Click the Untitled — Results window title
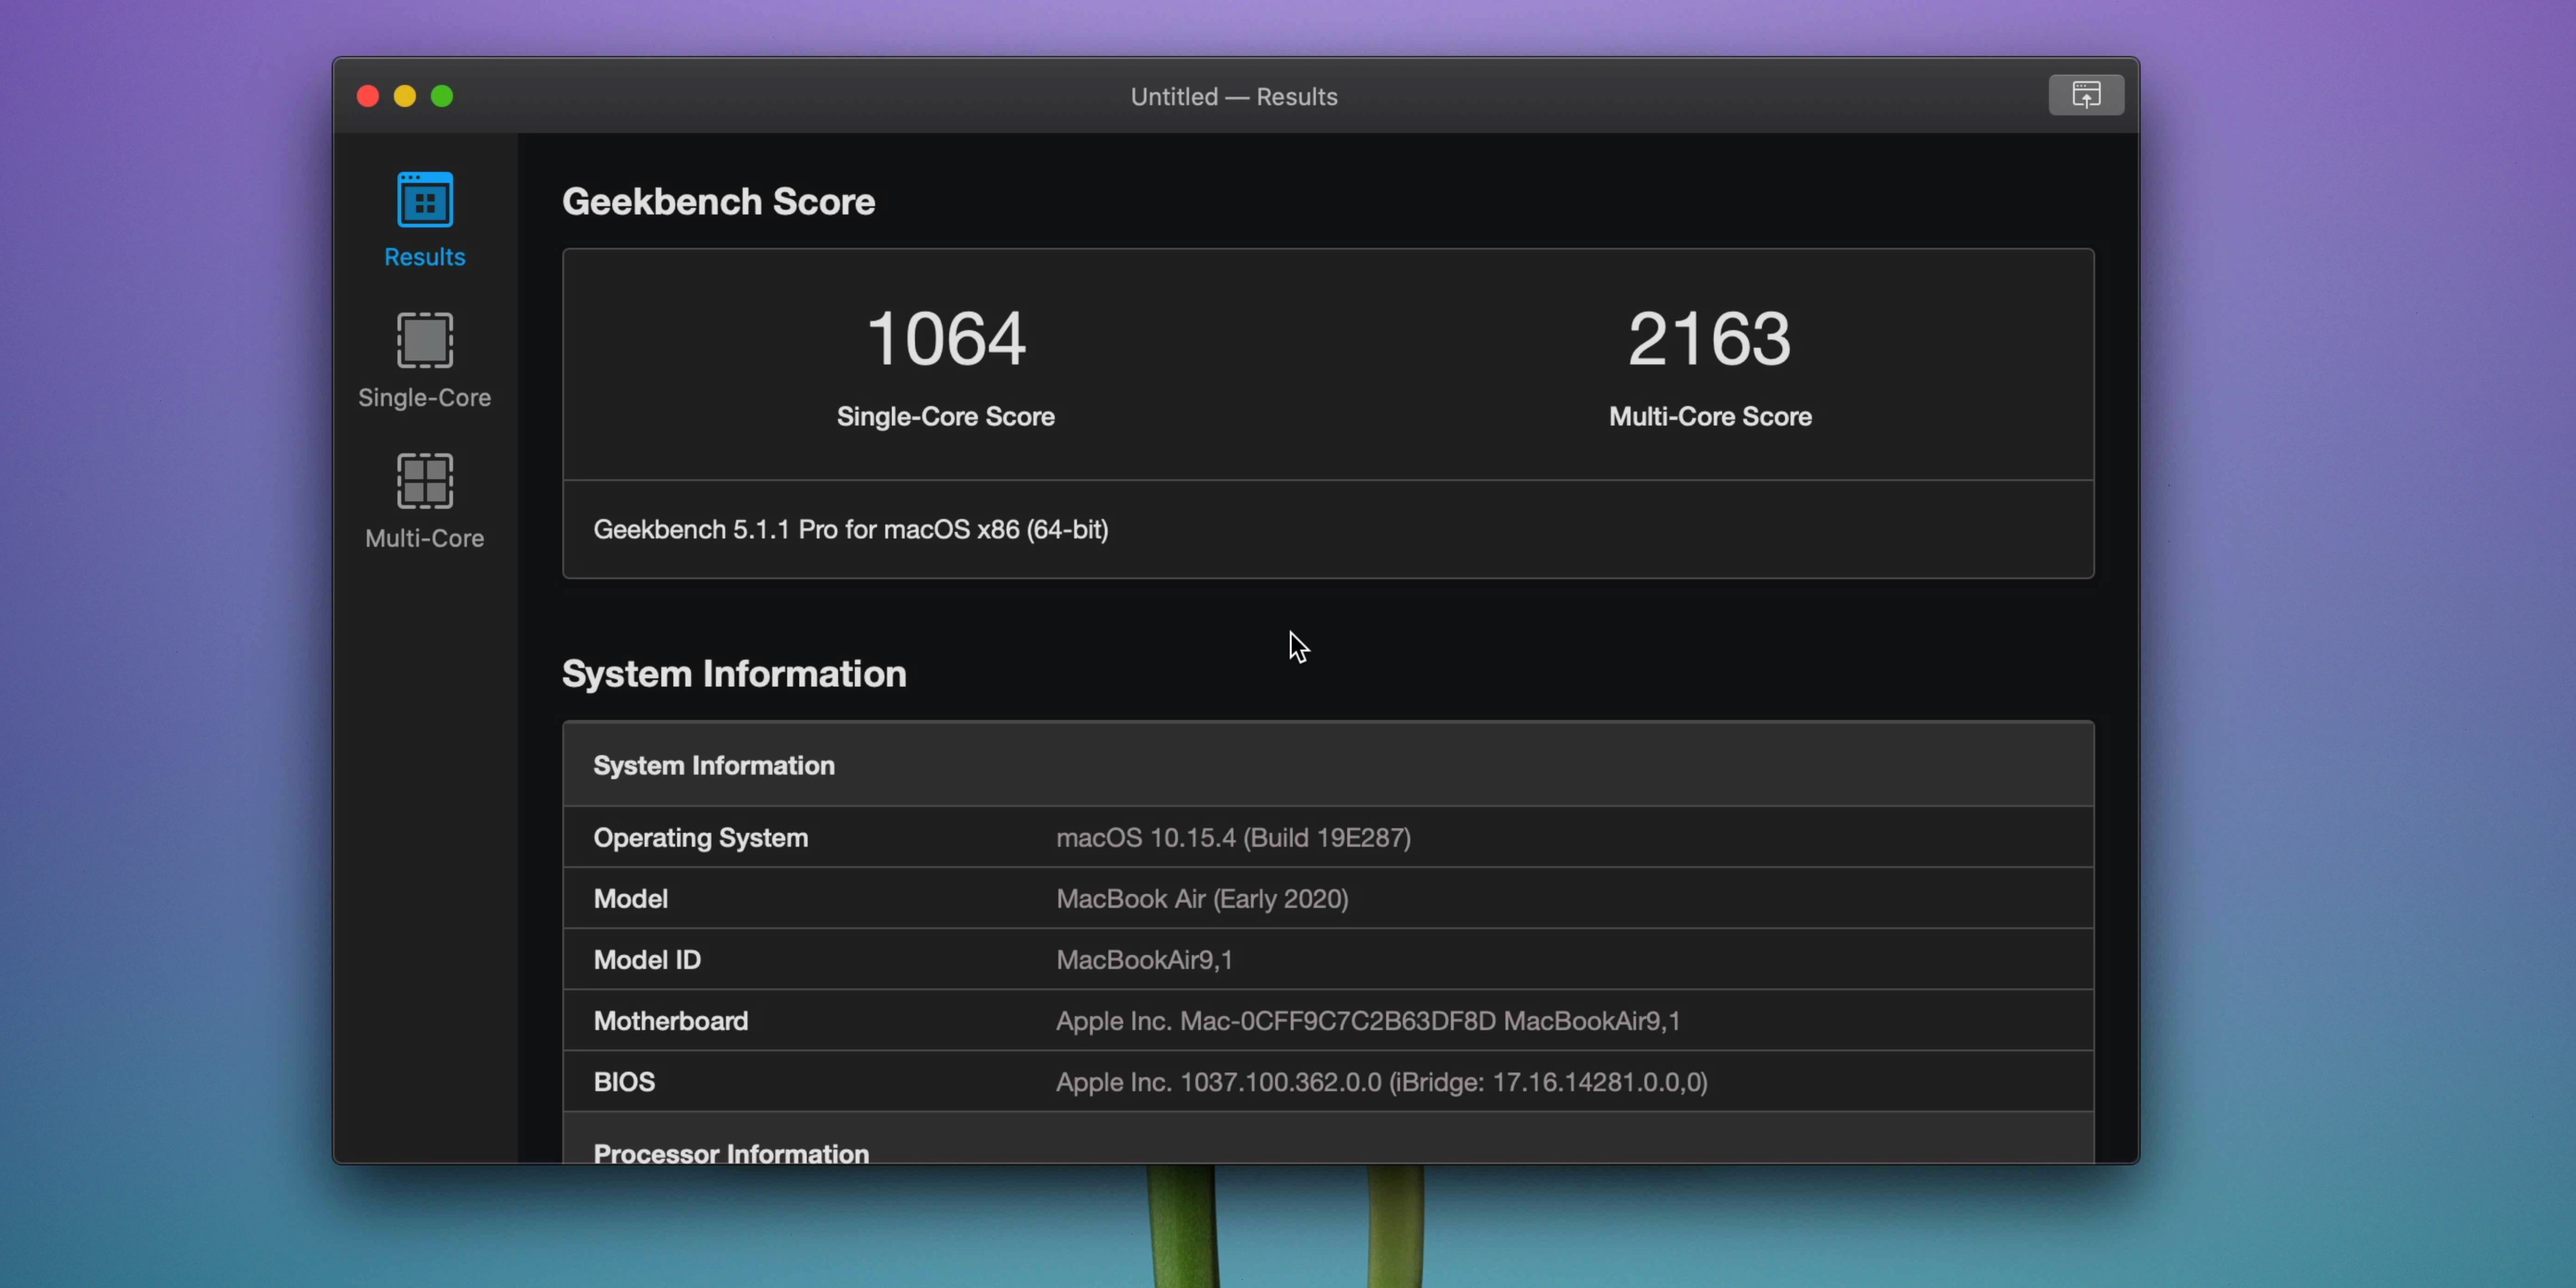Image resolution: width=2576 pixels, height=1288 pixels. pos(1233,96)
